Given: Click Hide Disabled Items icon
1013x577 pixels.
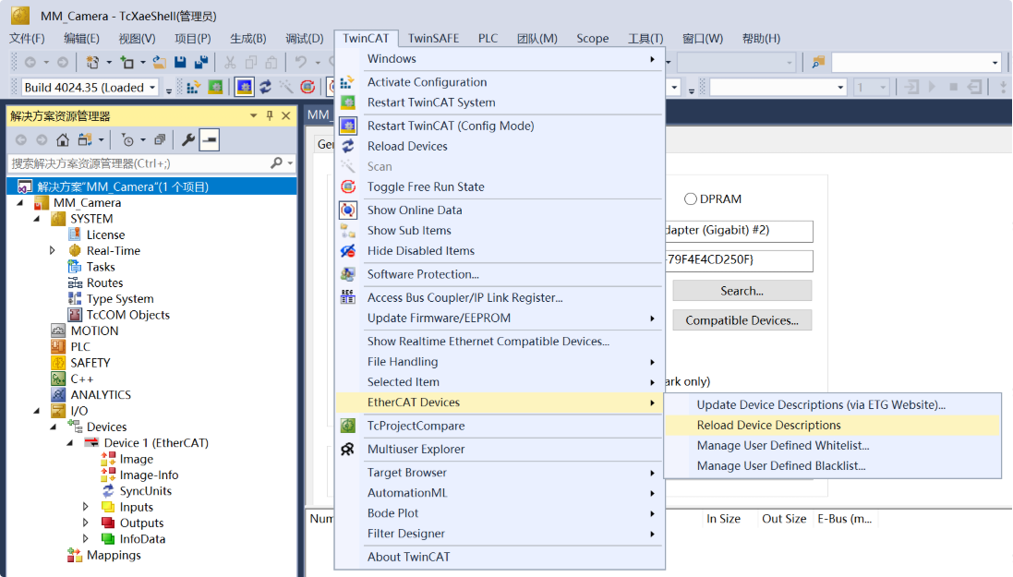Looking at the screenshot, I should (x=347, y=251).
